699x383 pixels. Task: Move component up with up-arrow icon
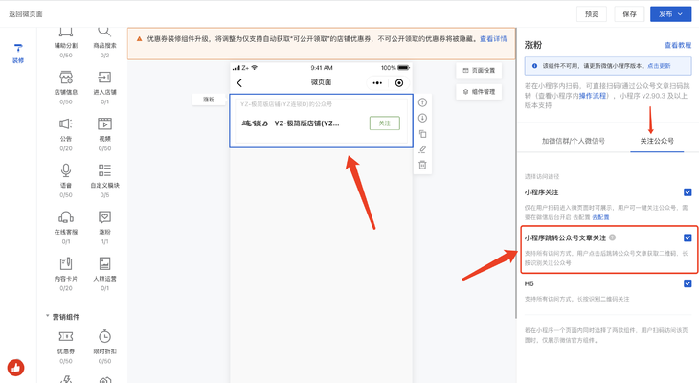(x=422, y=102)
